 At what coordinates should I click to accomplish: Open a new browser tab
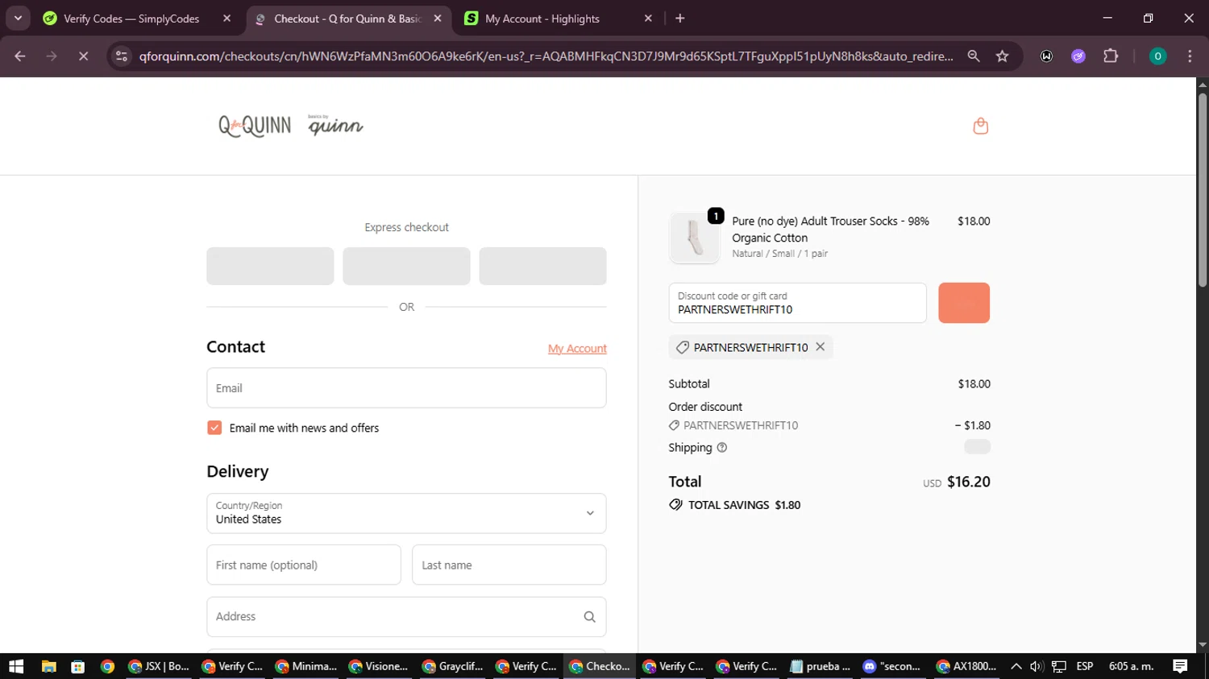(x=680, y=18)
